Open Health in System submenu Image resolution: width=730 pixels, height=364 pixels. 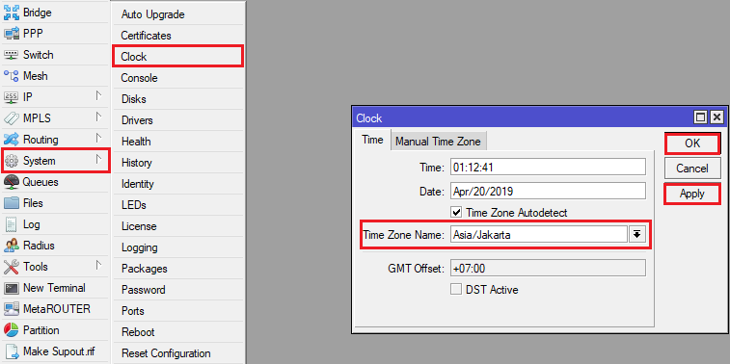pos(177,142)
